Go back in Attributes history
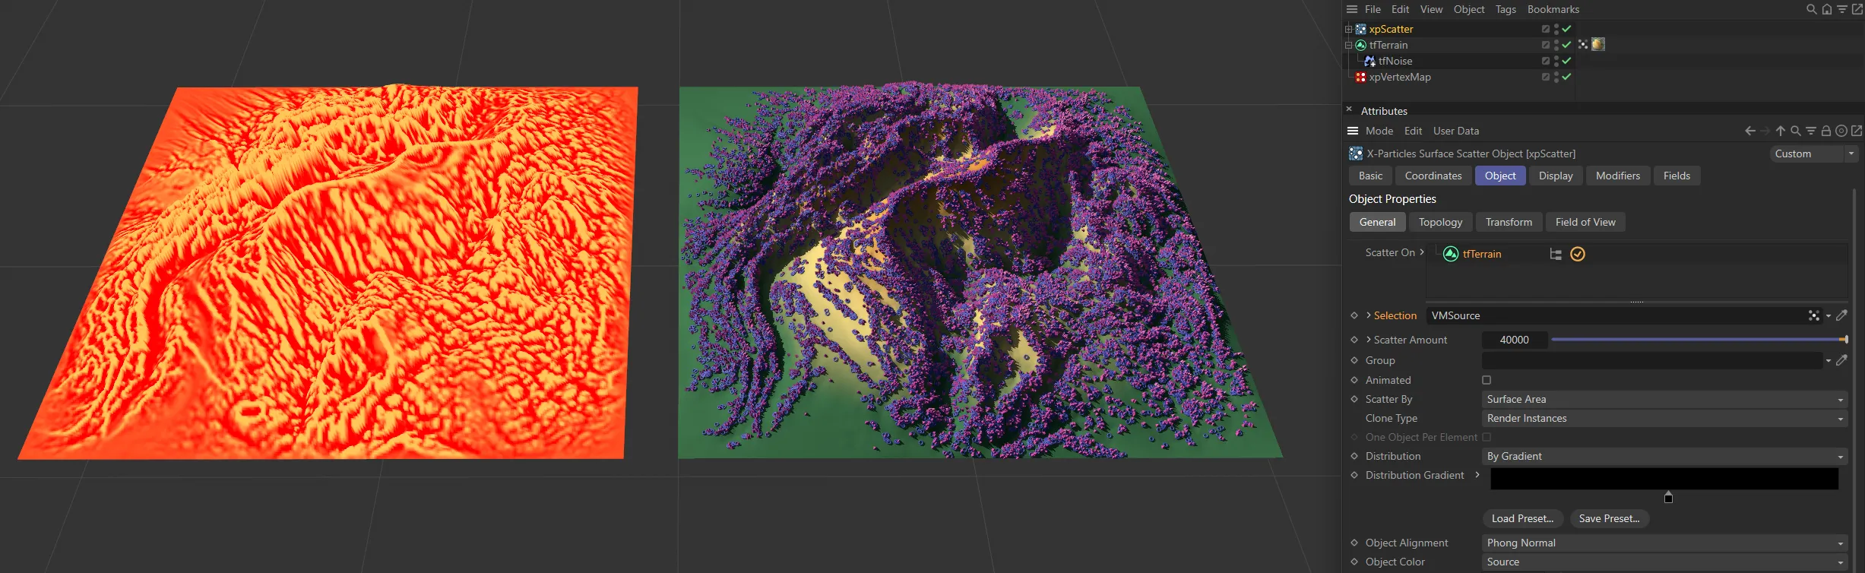 tap(1750, 131)
